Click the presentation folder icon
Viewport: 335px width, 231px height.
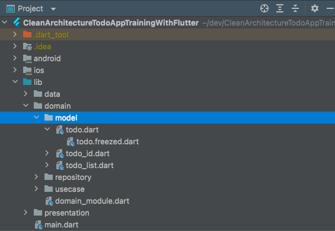38,213
